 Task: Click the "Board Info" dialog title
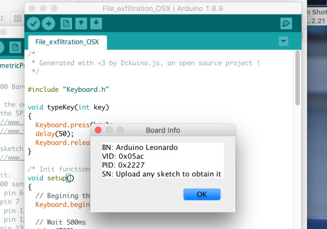point(163,131)
